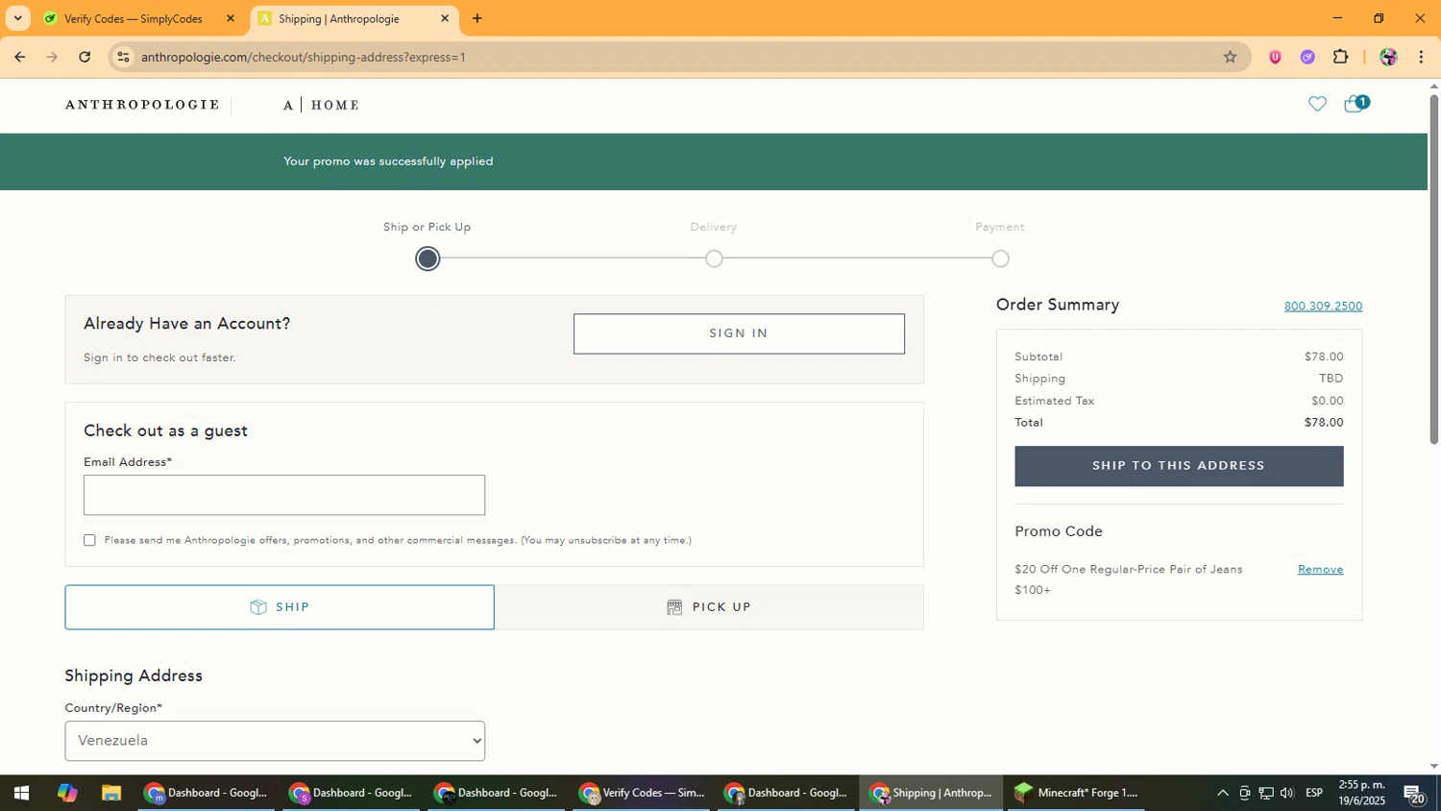View site information icon in address bar
This screenshot has height=811, width=1441.
click(123, 57)
